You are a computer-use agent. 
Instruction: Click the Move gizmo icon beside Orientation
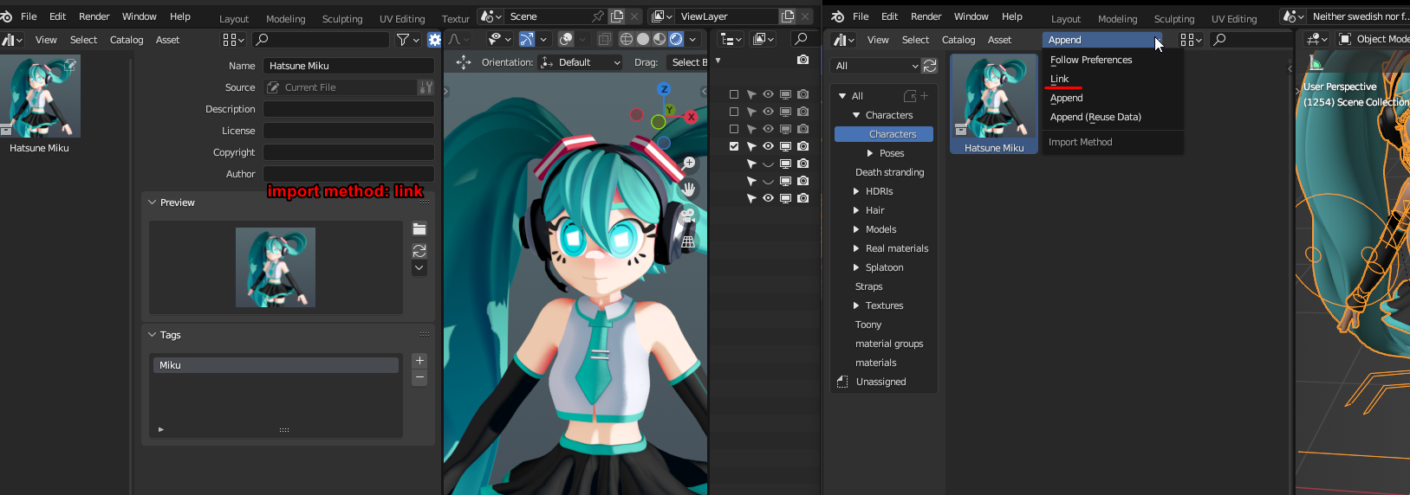(464, 62)
